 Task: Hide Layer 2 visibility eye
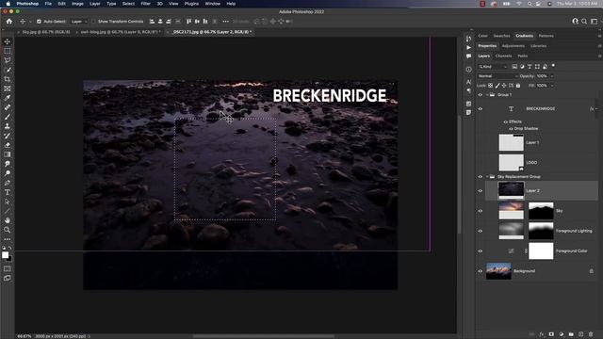tap(481, 190)
